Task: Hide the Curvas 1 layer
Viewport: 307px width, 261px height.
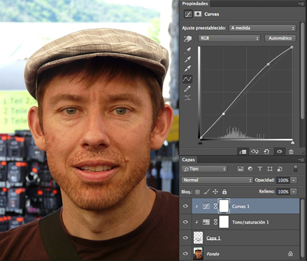Action: click(x=186, y=206)
